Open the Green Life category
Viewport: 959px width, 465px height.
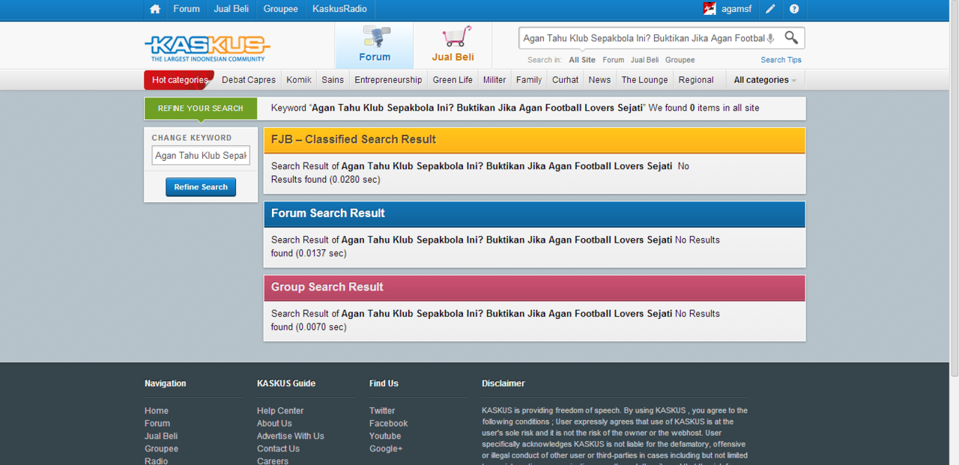click(x=453, y=80)
